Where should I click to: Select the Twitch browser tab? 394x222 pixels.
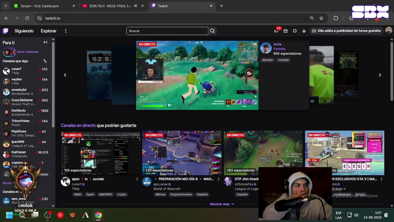(x=182, y=6)
